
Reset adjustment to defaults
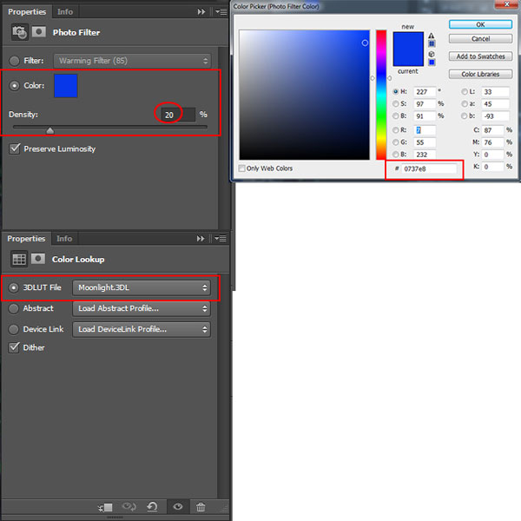tap(152, 507)
